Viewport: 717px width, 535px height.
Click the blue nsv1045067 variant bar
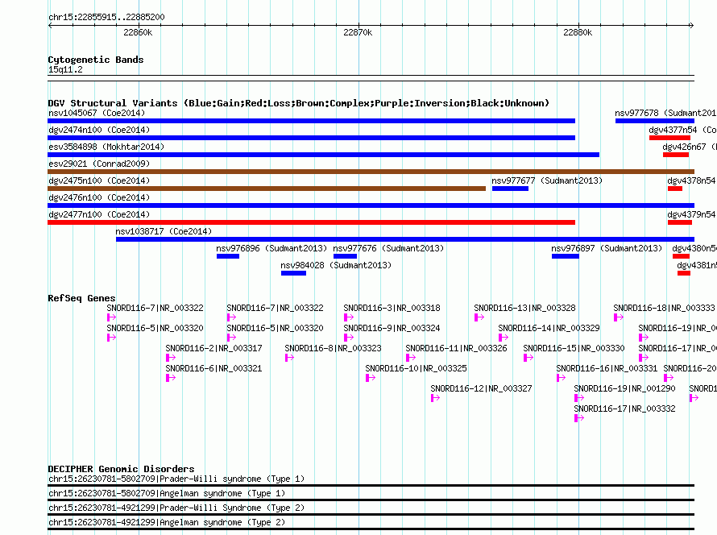312,121
